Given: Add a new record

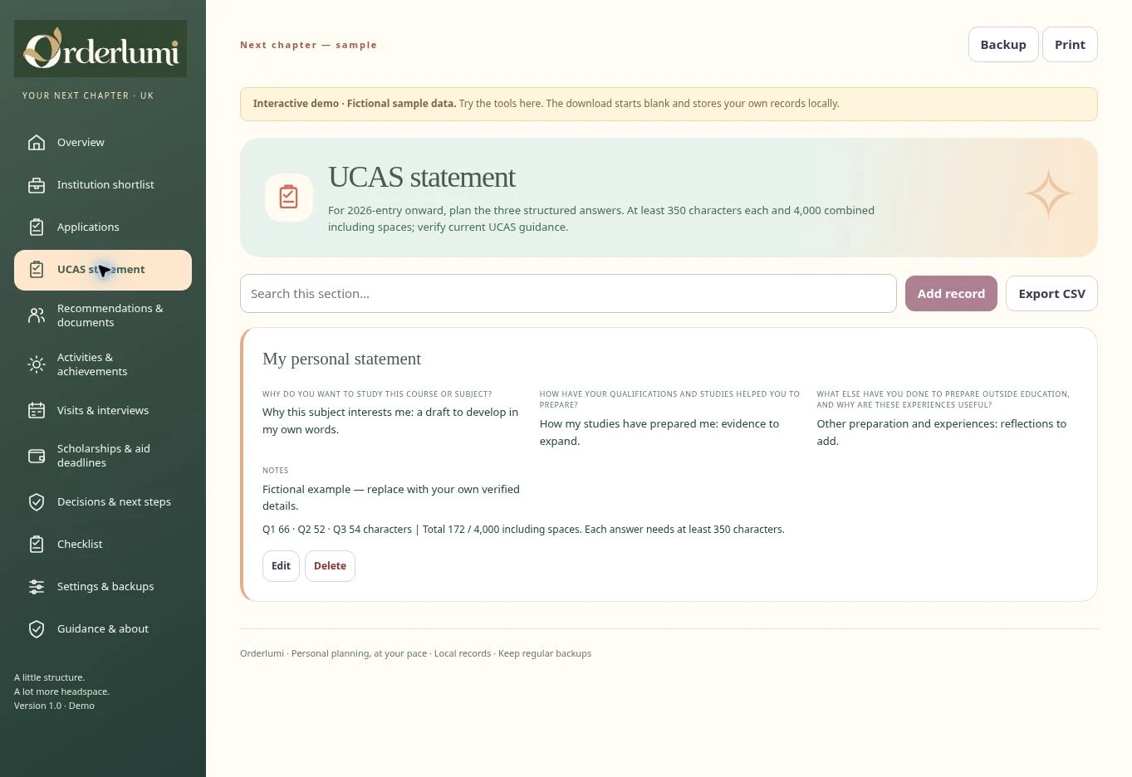Looking at the screenshot, I should (x=951, y=294).
